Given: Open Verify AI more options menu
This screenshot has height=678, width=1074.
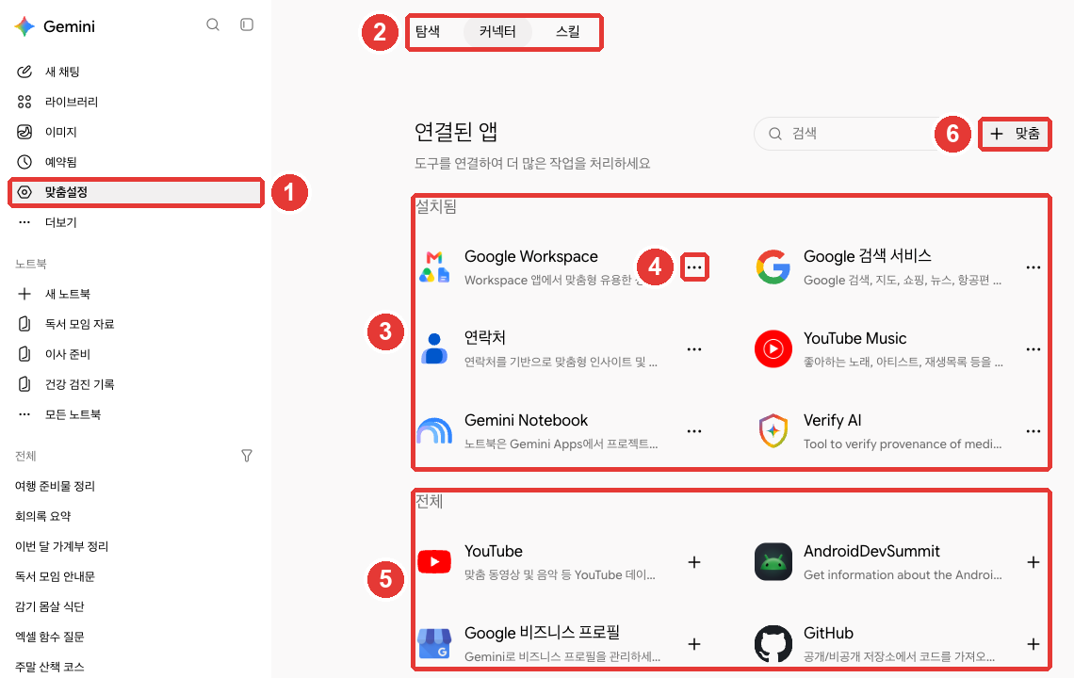Looking at the screenshot, I should point(1033,431).
